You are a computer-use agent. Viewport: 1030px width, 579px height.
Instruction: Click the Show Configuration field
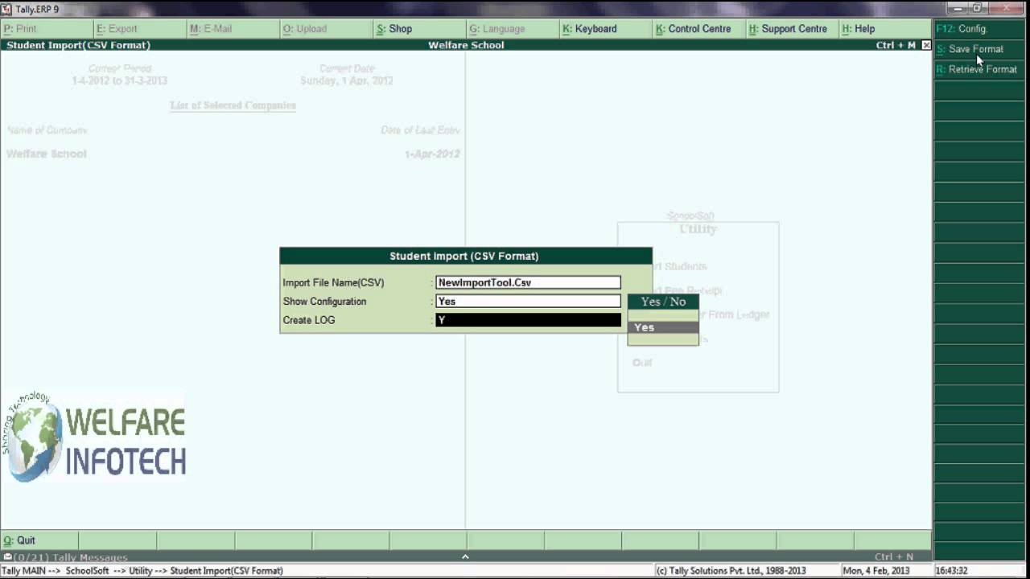click(528, 302)
